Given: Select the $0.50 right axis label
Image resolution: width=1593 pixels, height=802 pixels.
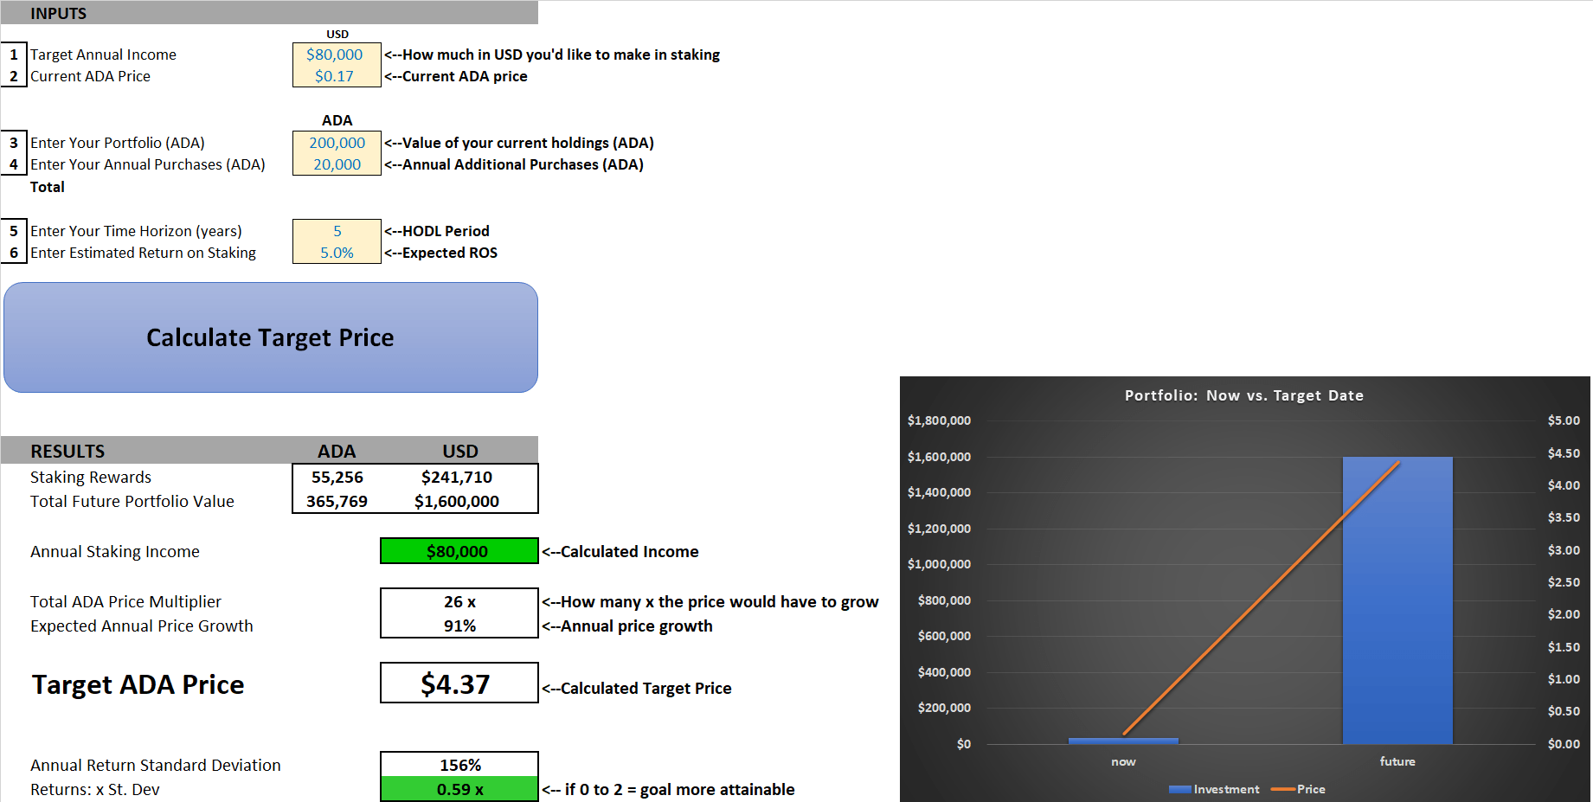Looking at the screenshot, I should click(x=1564, y=711).
